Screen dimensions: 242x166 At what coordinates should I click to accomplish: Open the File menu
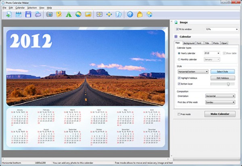pos(4,8)
